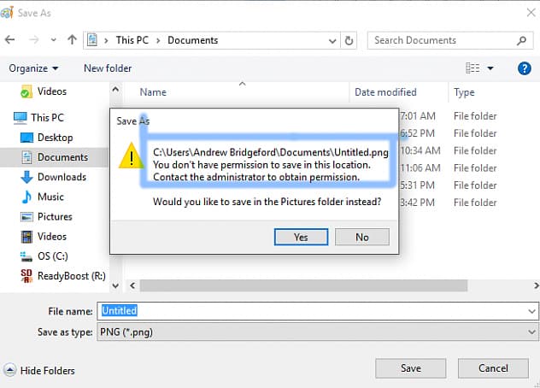
Task: Open the blue Help icon
Action: [524, 68]
